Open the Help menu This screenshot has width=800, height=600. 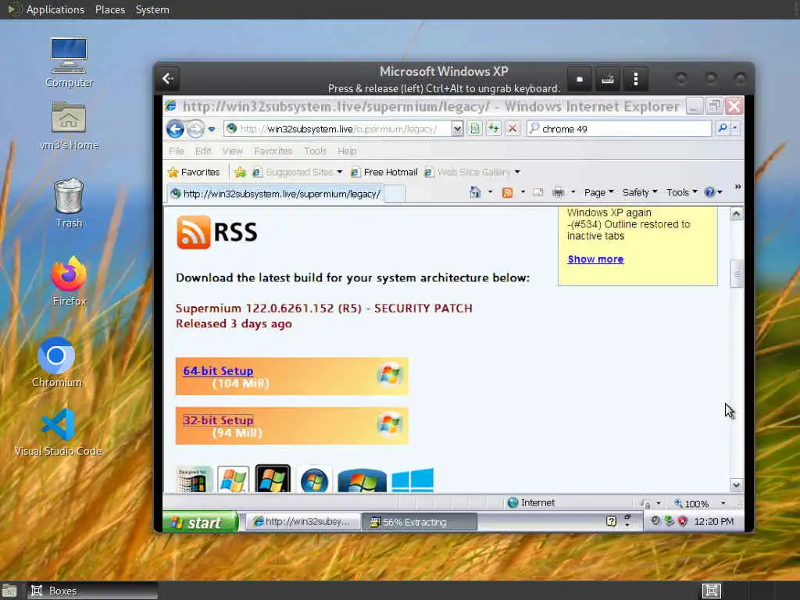pyautogui.click(x=346, y=151)
